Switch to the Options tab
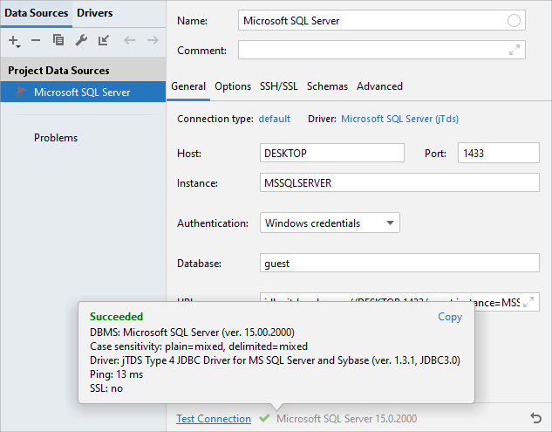552x432 pixels. pyautogui.click(x=233, y=86)
